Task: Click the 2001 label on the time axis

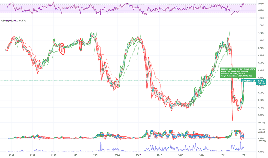Action: tap(96, 155)
